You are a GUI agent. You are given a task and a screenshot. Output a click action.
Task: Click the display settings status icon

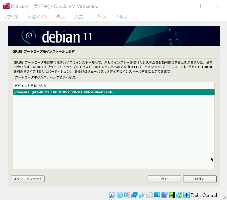(157, 195)
